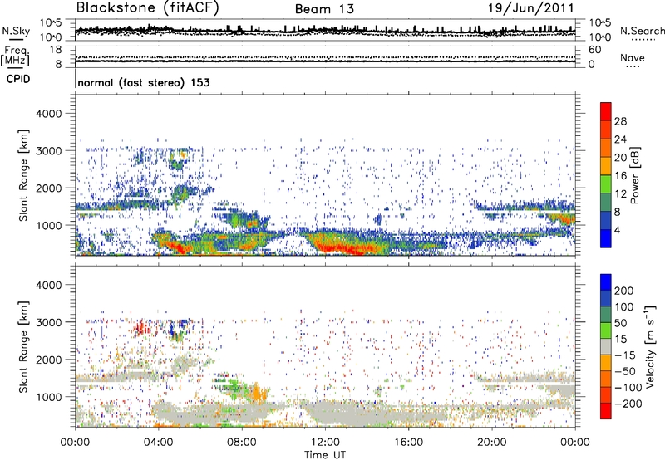Click the 3000 tick on velocity panel
The image size is (665, 460).
[48, 322]
